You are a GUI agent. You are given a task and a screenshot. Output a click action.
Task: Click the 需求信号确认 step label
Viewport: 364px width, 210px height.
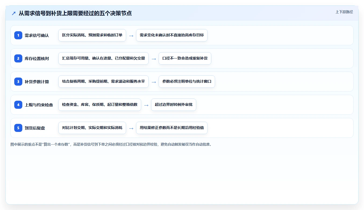tap(37, 35)
